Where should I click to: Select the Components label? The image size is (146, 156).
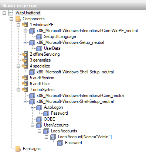pos(34,19)
